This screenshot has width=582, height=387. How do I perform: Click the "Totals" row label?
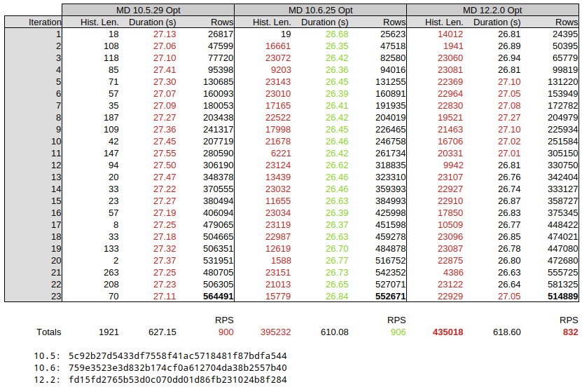pyautogui.click(x=48, y=332)
